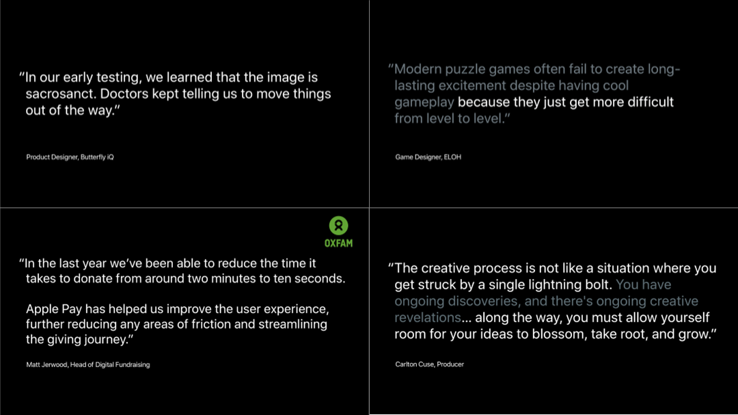Open the ELOH puzzle games slide thumbnail
The image size is (738, 415).
pyautogui.click(x=554, y=104)
